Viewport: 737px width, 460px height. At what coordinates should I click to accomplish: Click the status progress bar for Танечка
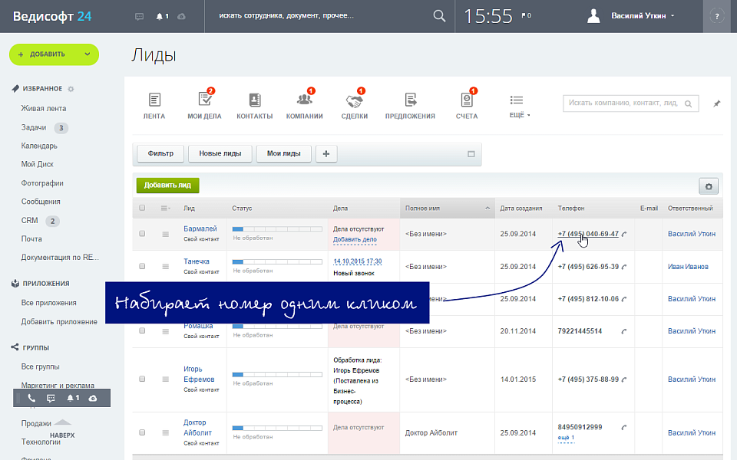tap(277, 262)
